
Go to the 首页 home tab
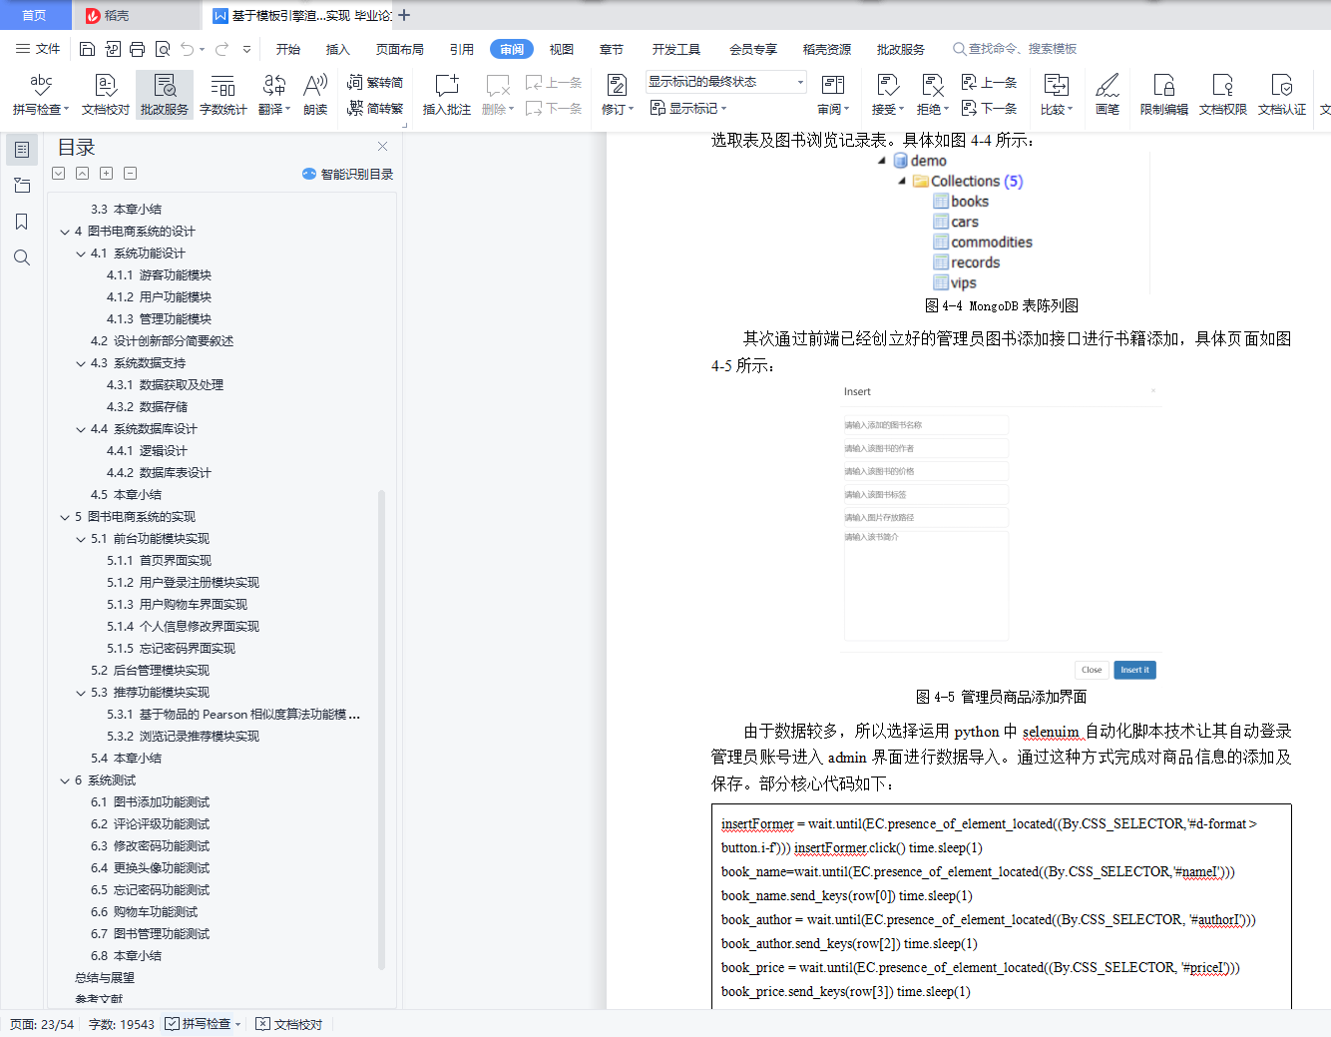(35, 15)
